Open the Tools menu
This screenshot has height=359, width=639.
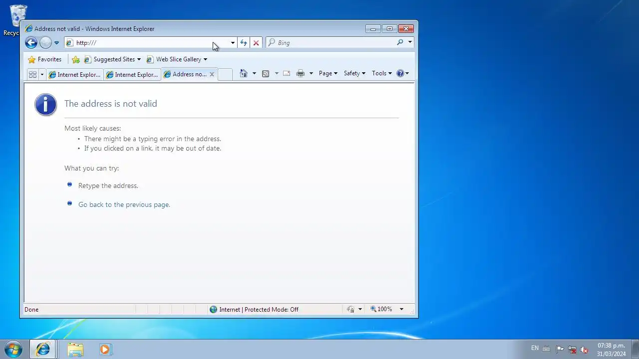tap(382, 73)
